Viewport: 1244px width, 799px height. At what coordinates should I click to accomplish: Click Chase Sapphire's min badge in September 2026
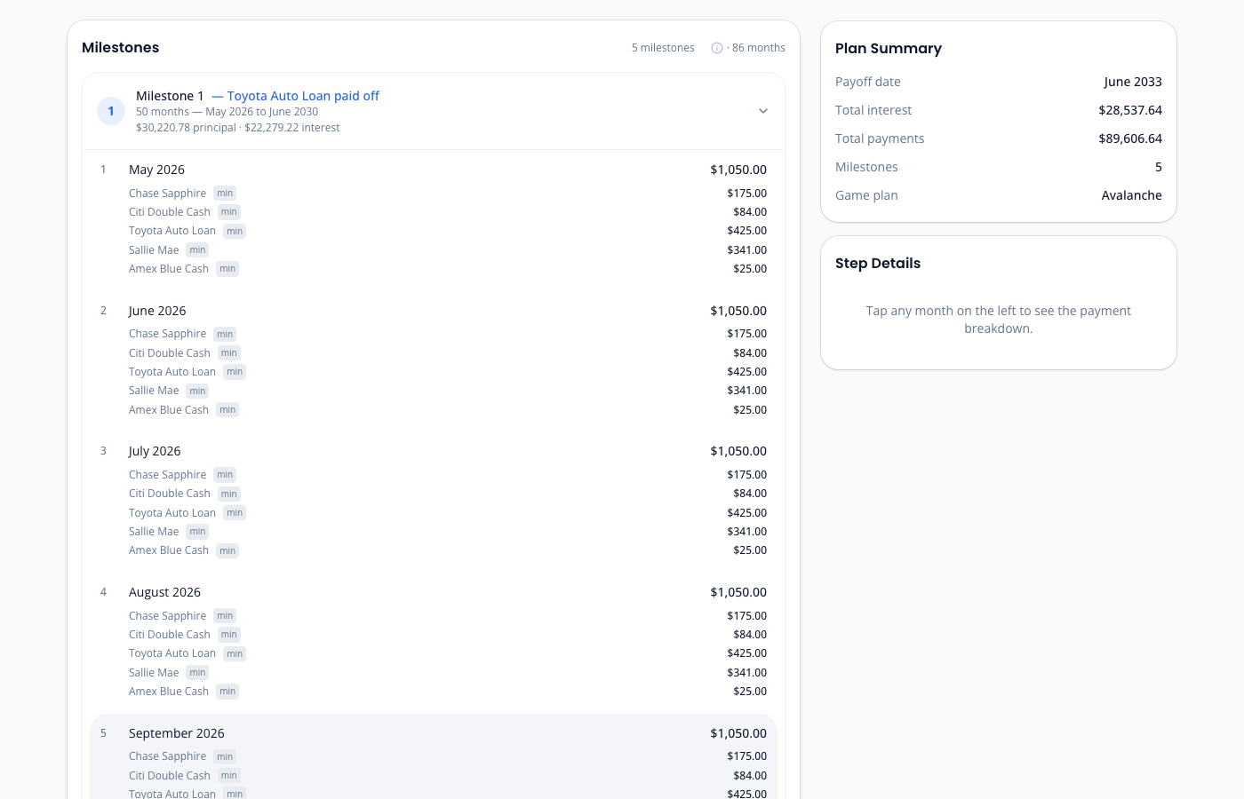pos(225,755)
